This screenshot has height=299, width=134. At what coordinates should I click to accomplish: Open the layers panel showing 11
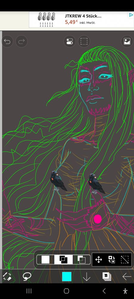107,277
